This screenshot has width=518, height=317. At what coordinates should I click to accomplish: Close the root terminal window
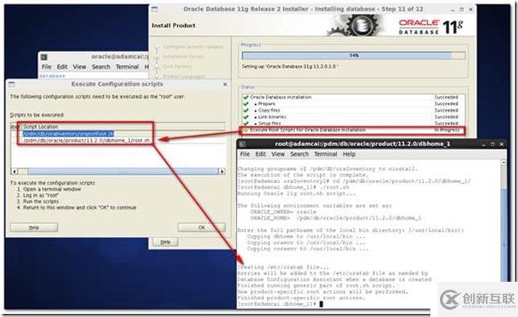[501, 144]
